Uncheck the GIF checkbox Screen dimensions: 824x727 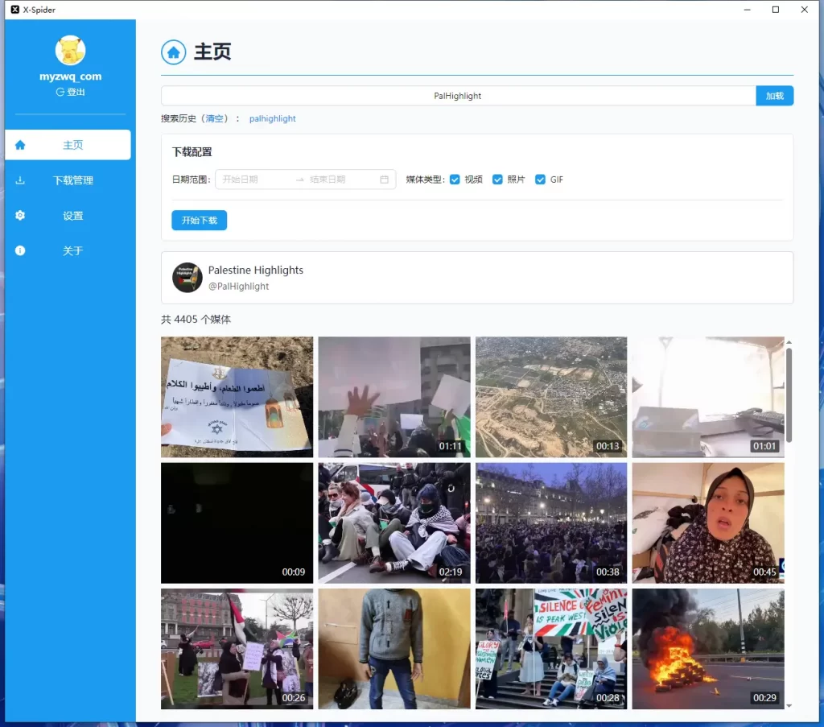pos(540,180)
